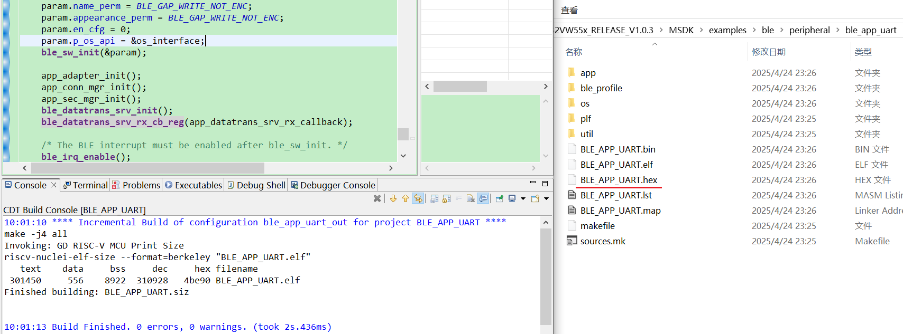Expand the chevron after MSDK breadcrumb
The height and width of the screenshot is (334, 903).
tap(702, 30)
